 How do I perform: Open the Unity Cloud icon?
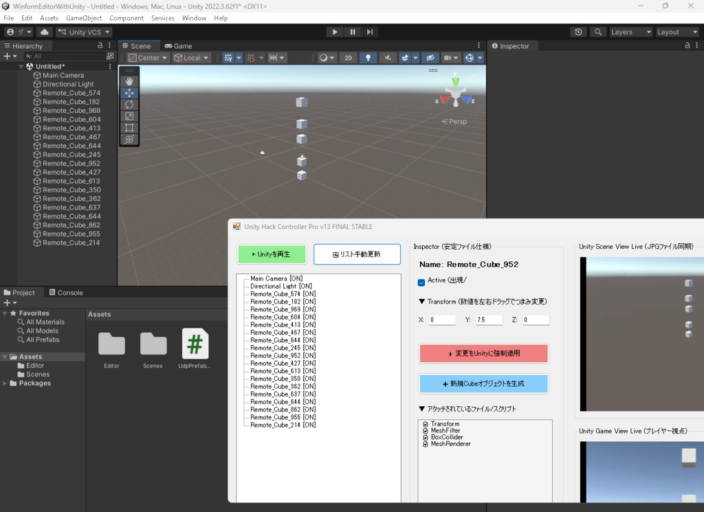pos(45,32)
